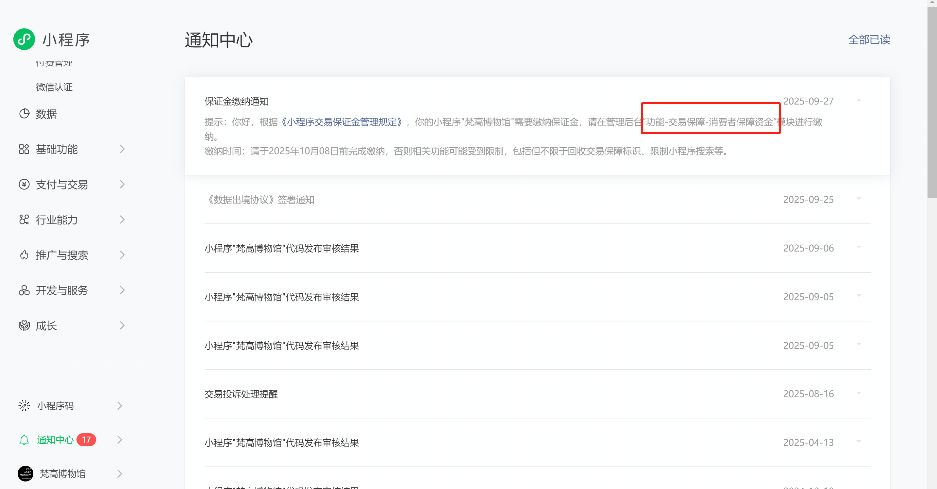Open the 数据 sidebar menu
The width and height of the screenshot is (937, 489).
point(46,114)
